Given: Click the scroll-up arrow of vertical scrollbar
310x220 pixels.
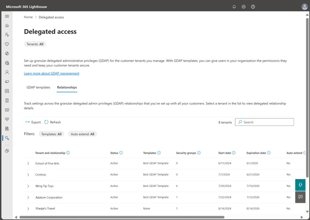Looking at the screenshot, I should (x=307, y=15).
